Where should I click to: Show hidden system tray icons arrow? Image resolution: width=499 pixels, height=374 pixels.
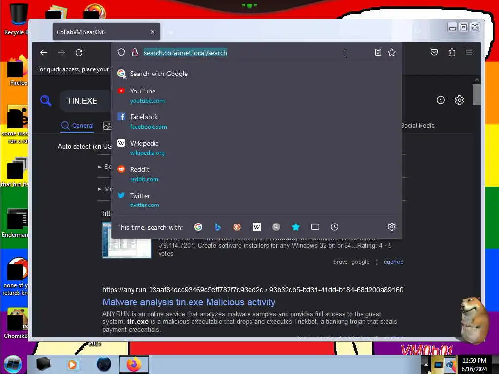(x=426, y=364)
